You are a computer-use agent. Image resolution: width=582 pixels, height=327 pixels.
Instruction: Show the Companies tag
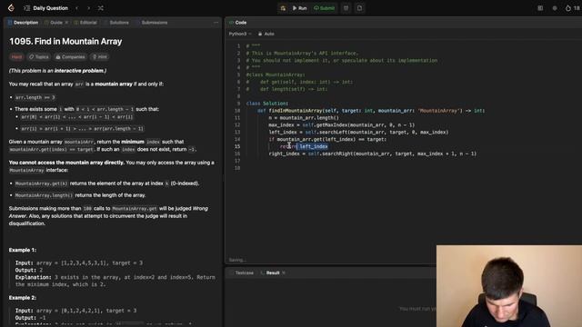70,56
